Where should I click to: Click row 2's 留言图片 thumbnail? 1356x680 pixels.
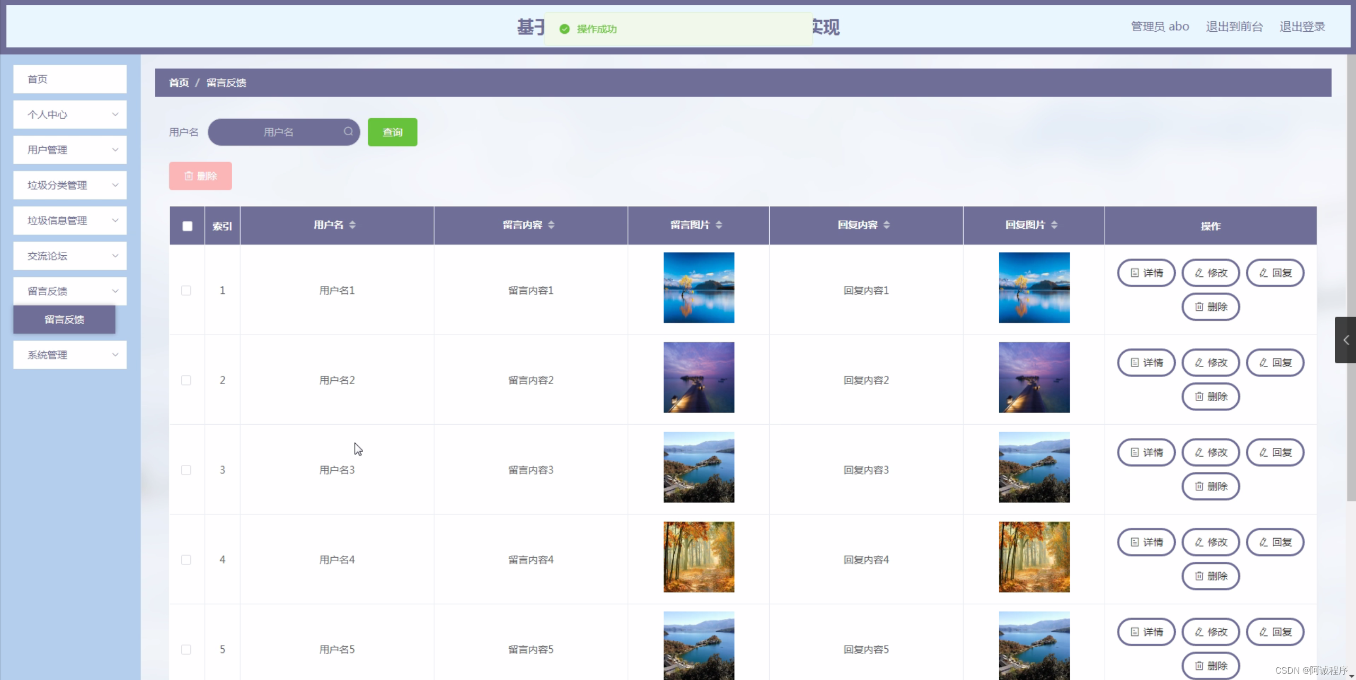(x=699, y=378)
